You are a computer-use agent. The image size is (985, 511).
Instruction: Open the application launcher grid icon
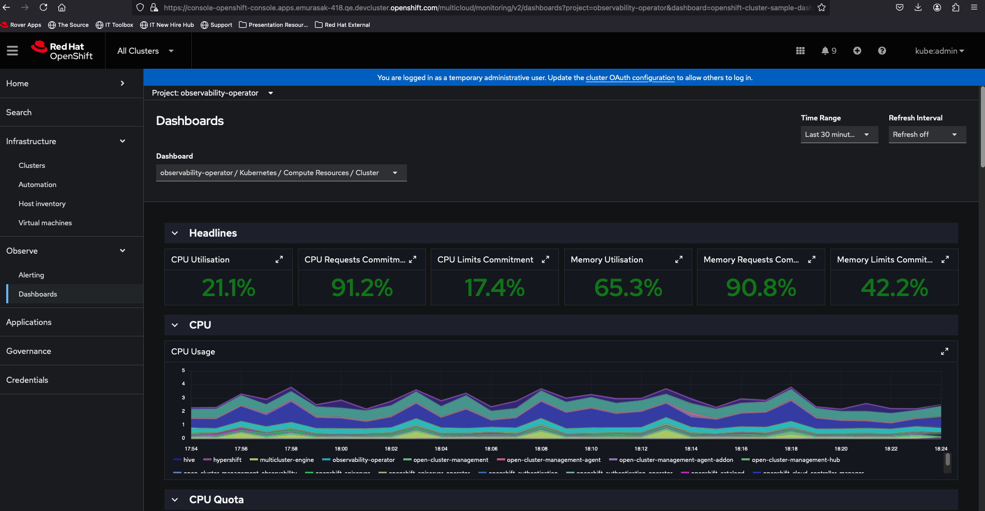(x=800, y=51)
